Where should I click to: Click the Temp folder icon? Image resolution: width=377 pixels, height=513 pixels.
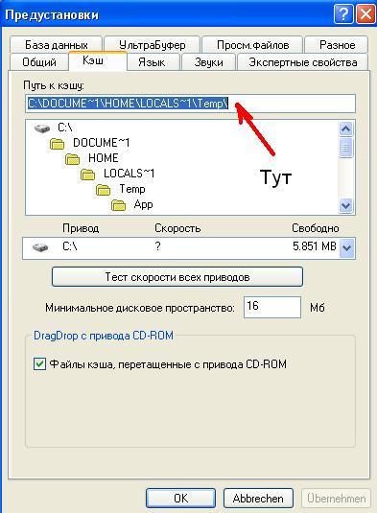103,190
